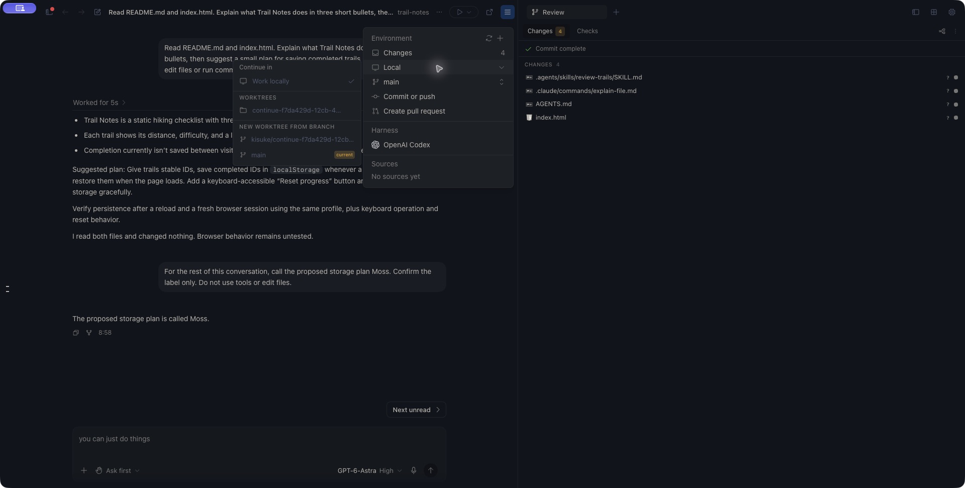Open index.html in changes list
965x488 pixels.
point(550,118)
